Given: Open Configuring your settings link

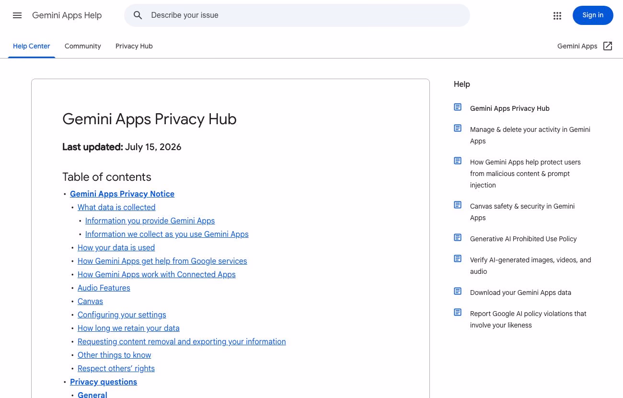Looking at the screenshot, I should (x=122, y=315).
